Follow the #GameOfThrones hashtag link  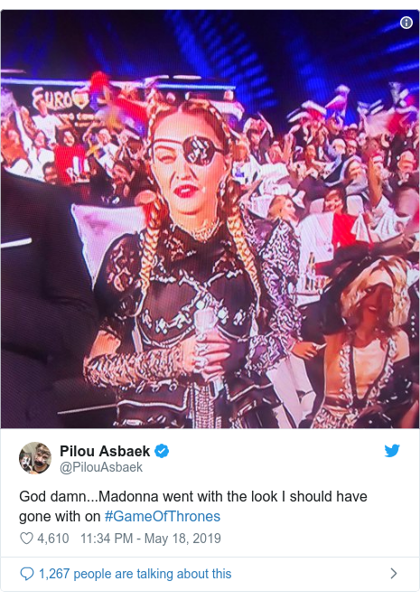click(x=163, y=517)
